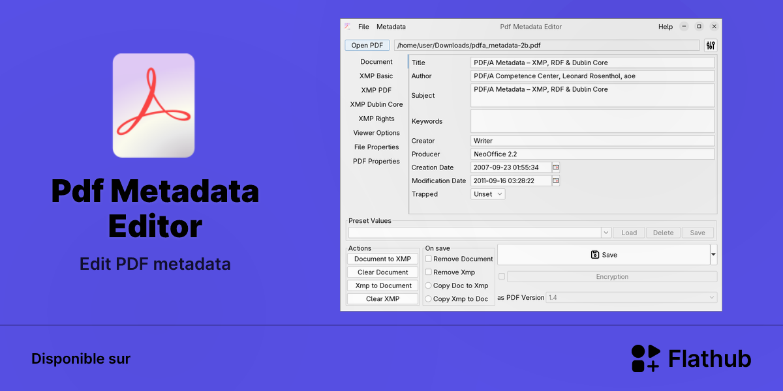Click the Creation Date value field

coord(512,167)
